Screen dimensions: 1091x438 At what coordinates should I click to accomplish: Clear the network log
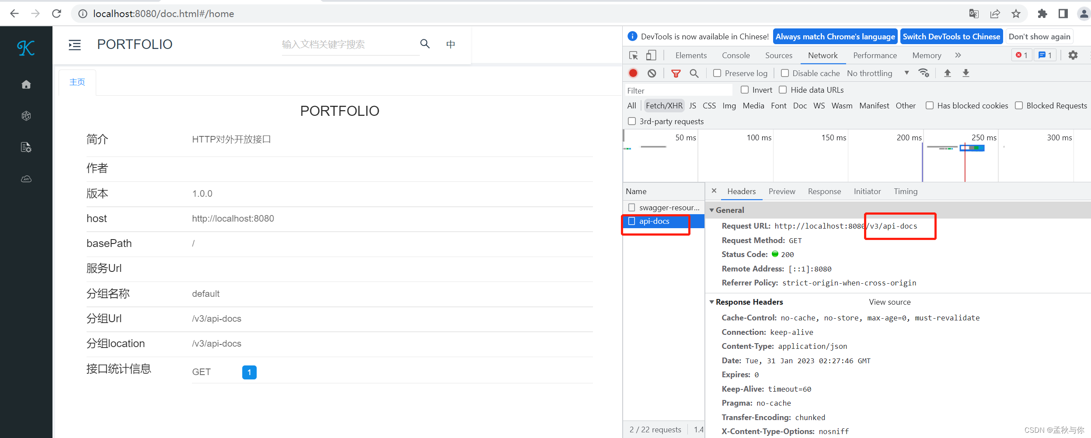click(652, 73)
